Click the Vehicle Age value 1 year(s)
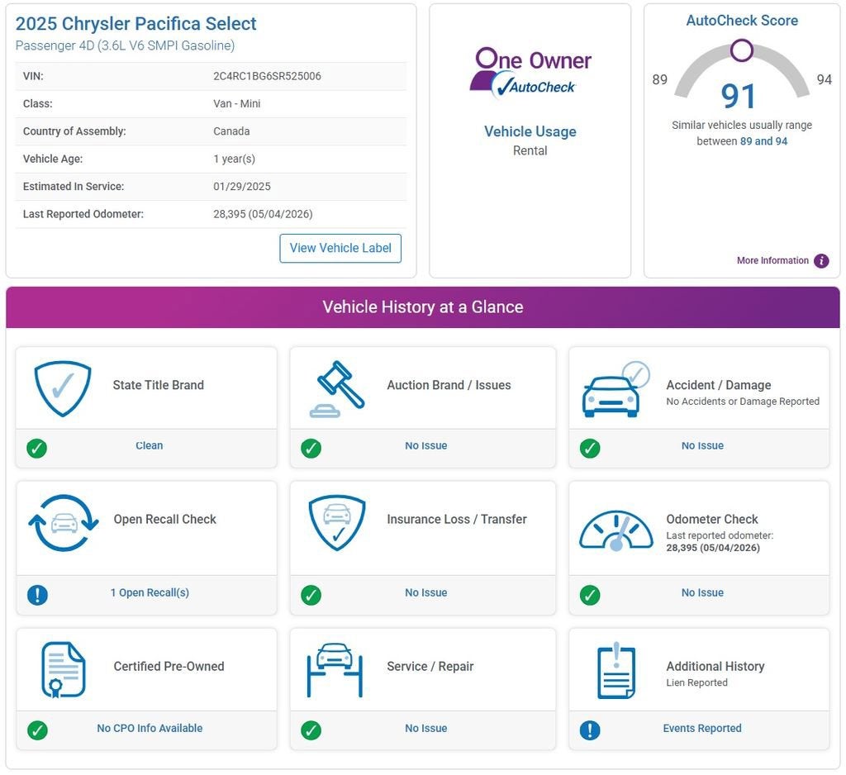The width and height of the screenshot is (846, 775). click(234, 159)
